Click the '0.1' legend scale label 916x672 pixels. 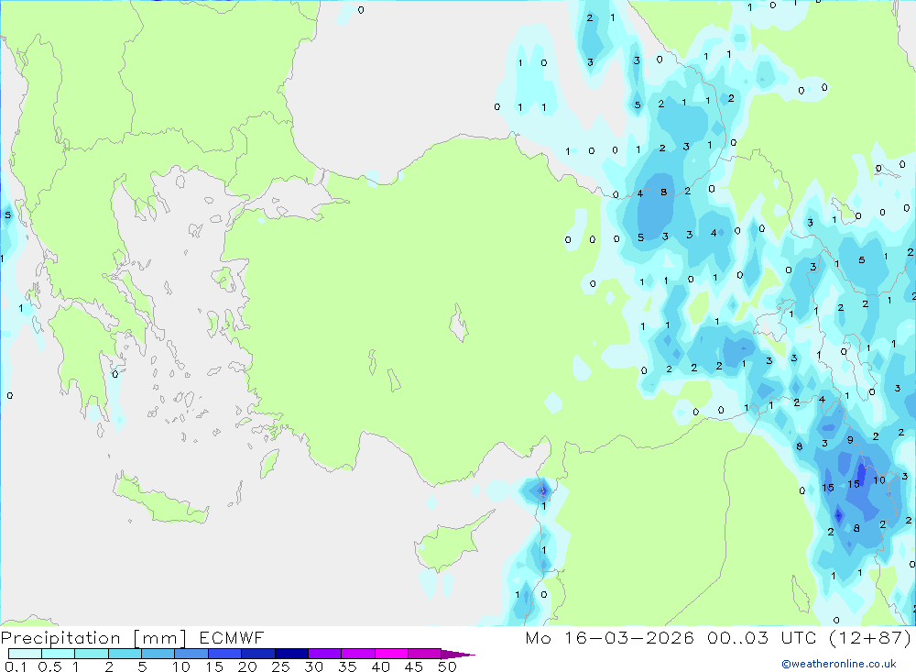16,666
